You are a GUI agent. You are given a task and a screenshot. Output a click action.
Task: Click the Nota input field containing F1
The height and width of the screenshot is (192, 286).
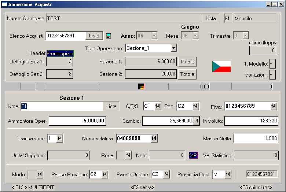point(62,106)
